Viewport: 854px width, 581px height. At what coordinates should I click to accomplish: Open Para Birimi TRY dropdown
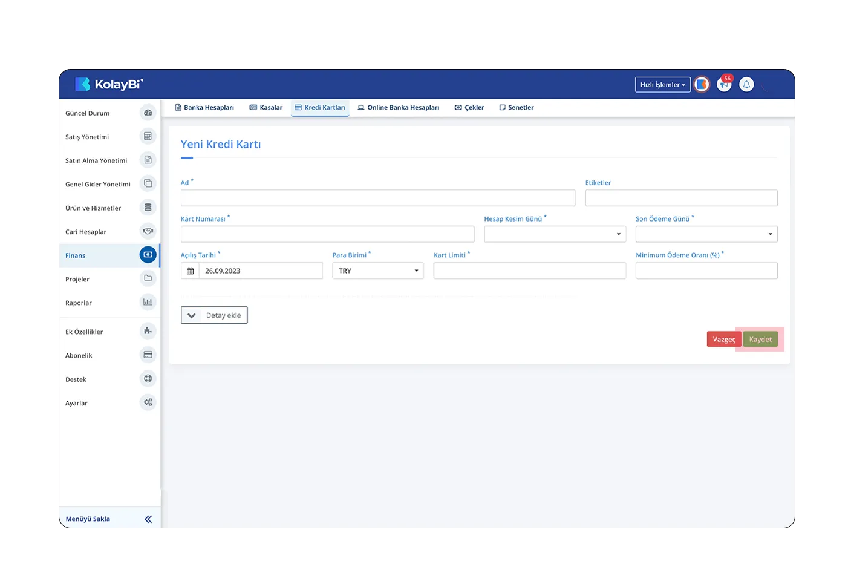tap(378, 271)
